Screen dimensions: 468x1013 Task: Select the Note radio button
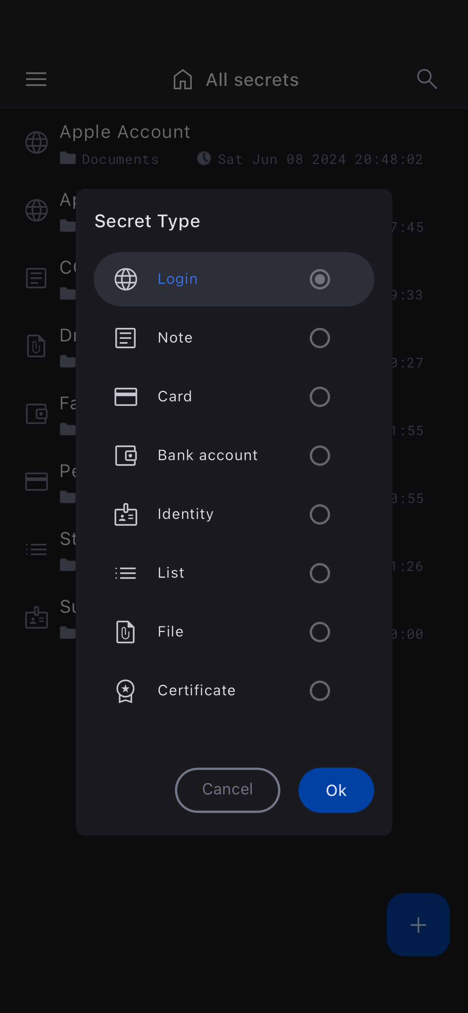pos(320,338)
